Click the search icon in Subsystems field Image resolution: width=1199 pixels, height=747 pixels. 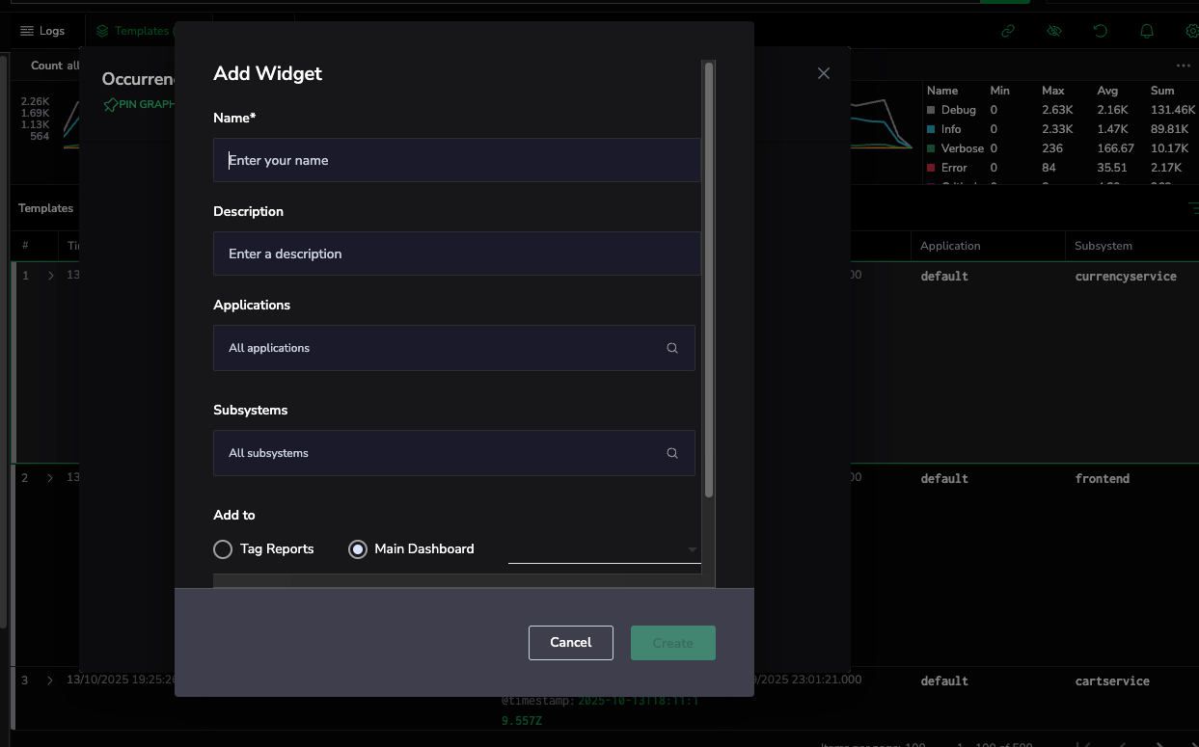672,453
